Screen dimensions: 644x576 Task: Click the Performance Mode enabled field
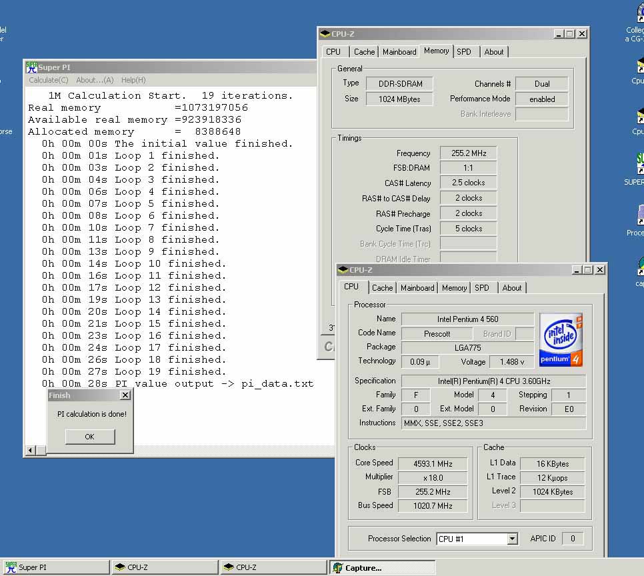pyautogui.click(x=542, y=99)
